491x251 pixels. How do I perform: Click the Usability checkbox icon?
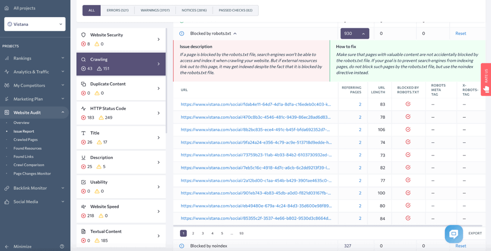[x=83, y=182]
